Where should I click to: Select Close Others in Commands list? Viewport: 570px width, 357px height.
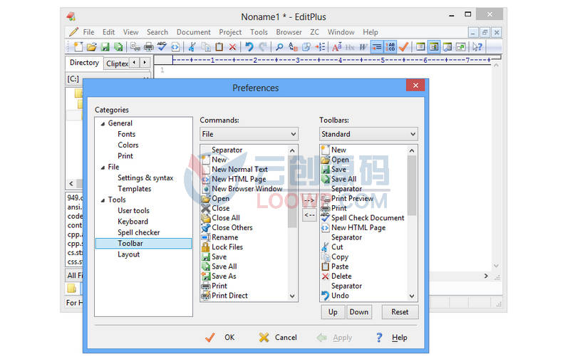[232, 227]
